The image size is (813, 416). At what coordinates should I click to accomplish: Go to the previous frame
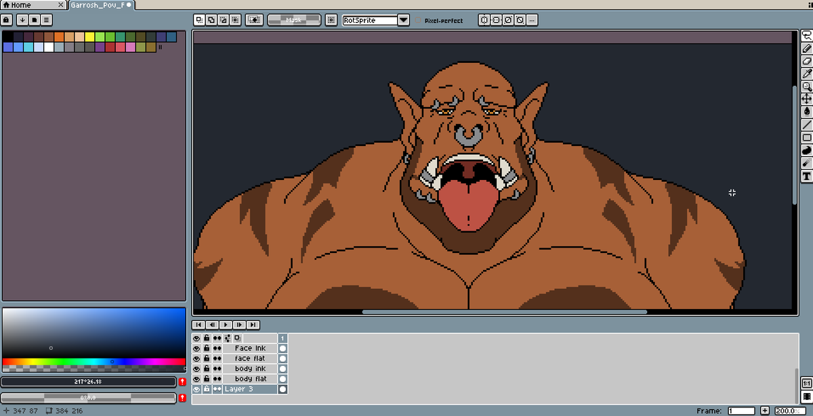pyautogui.click(x=213, y=325)
